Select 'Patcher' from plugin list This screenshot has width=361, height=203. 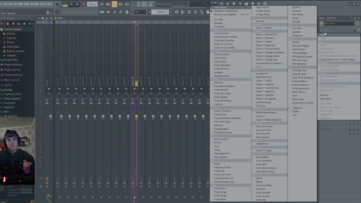tap(296, 42)
